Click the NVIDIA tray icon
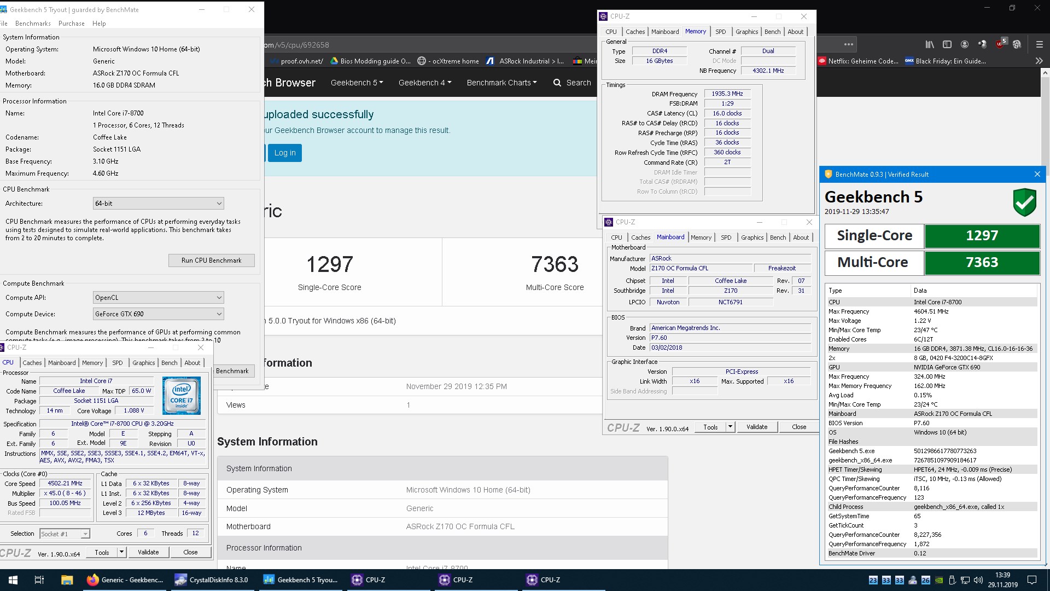The height and width of the screenshot is (591, 1050). [939, 580]
